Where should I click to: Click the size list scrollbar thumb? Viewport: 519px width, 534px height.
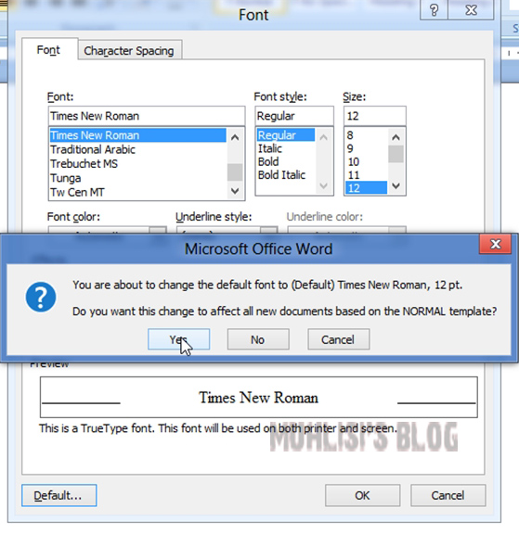[396, 154]
